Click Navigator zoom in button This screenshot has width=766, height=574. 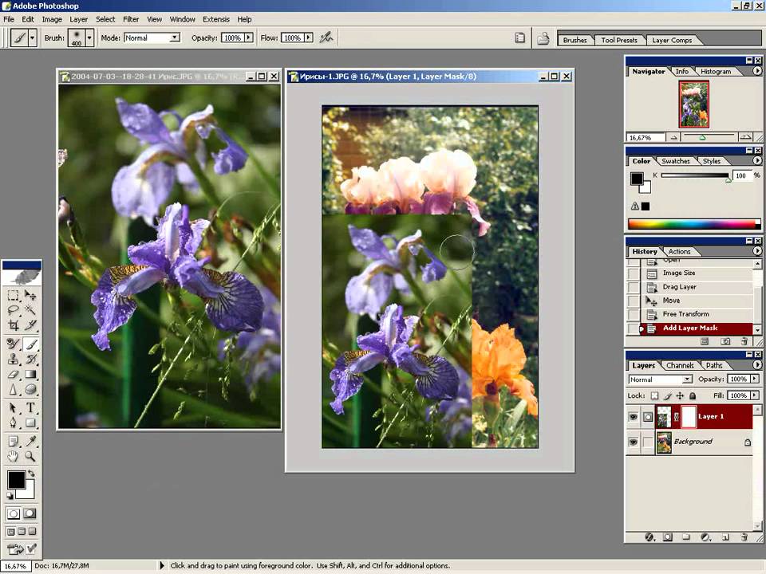(x=745, y=138)
